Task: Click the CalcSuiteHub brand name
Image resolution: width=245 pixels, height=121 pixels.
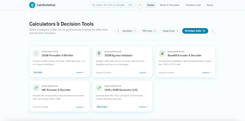Action: pyautogui.click(x=46, y=5)
